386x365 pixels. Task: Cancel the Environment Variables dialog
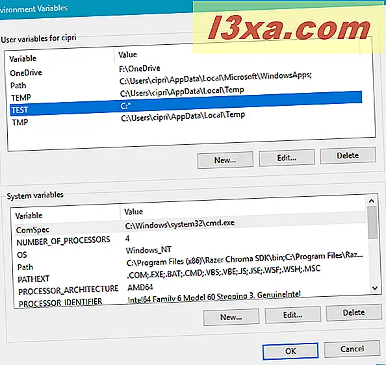pos(352,349)
